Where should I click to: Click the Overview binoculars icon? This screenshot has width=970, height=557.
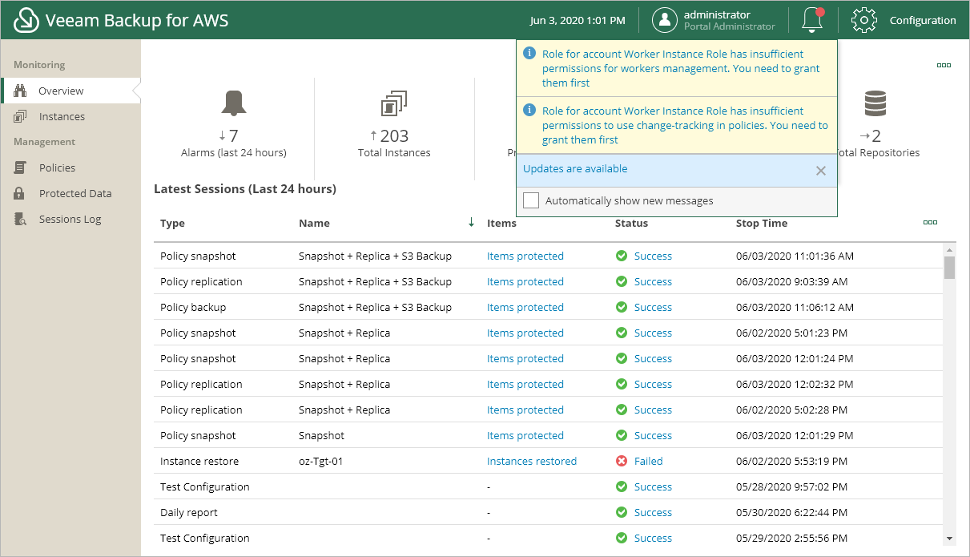point(21,91)
